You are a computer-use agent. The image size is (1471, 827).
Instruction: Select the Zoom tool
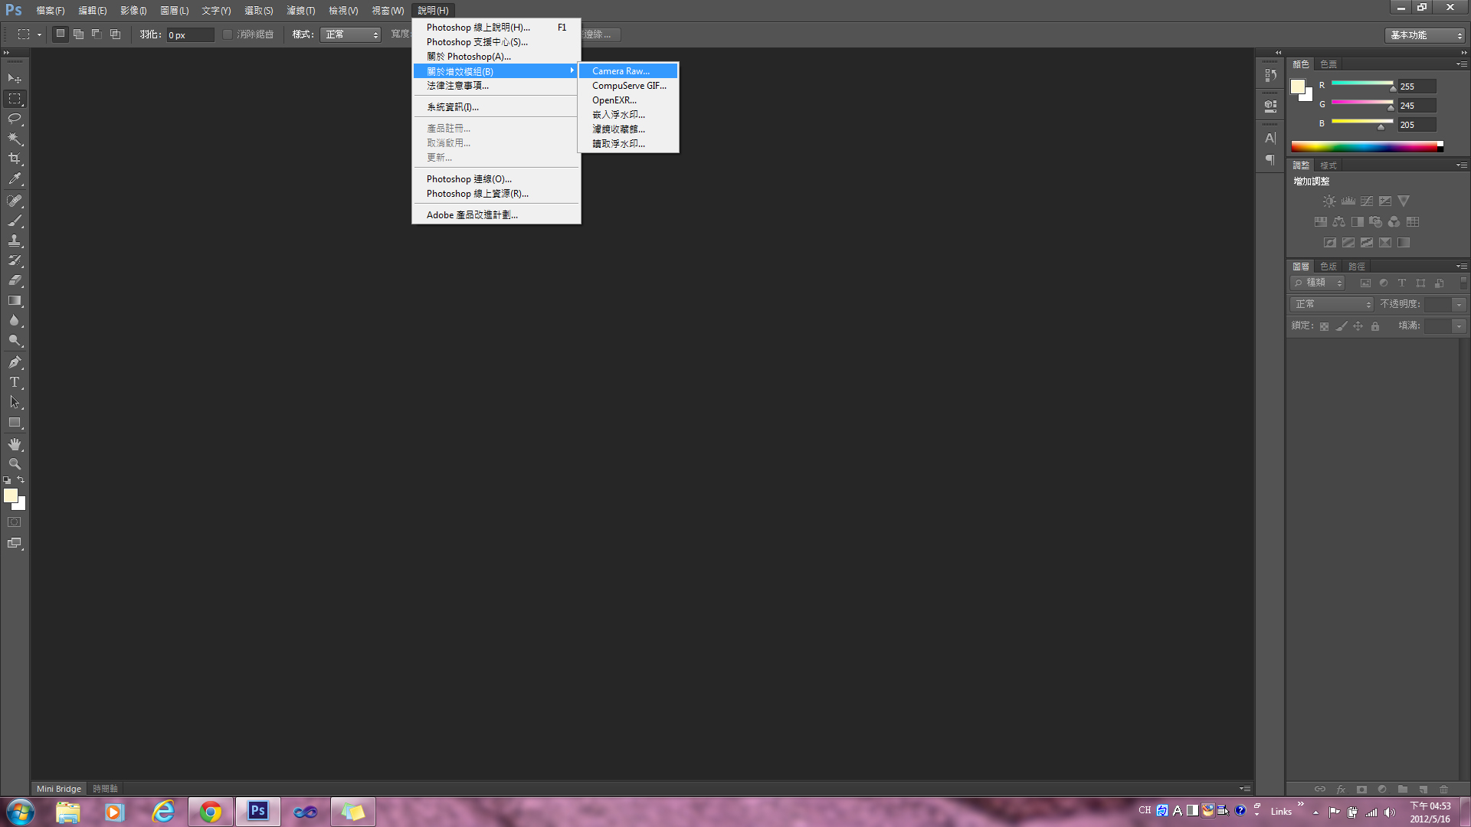pyautogui.click(x=15, y=464)
